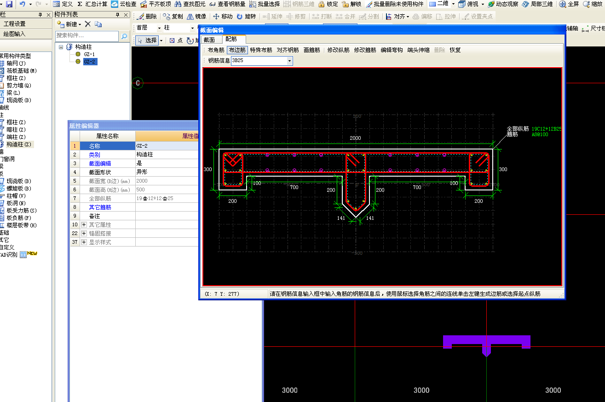This screenshot has width=605, height=402.
Task: Click 端头伸缩 end extend button
Action: (x=418, y=50)
